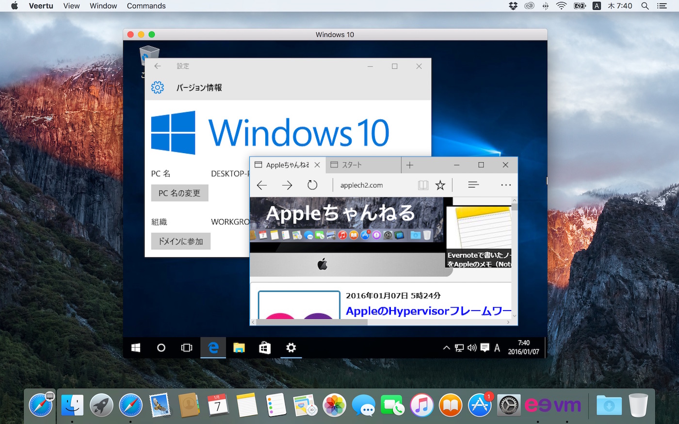679x424 pixels.
Task: Click the Evernote article thumbnail
Action: (x=479, y=237)
